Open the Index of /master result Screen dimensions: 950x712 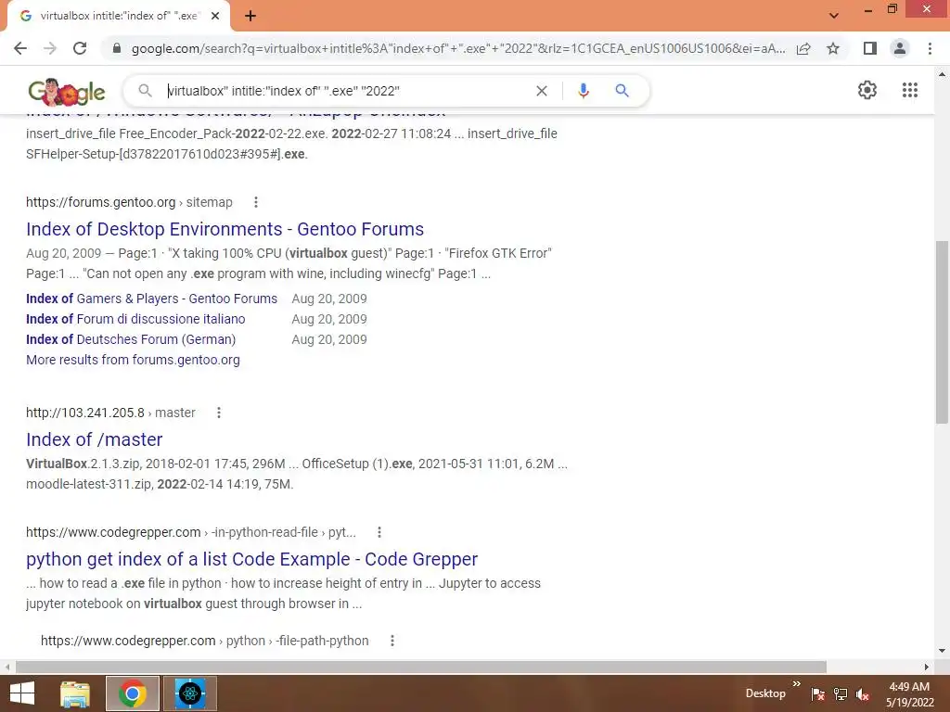point(94,439)
